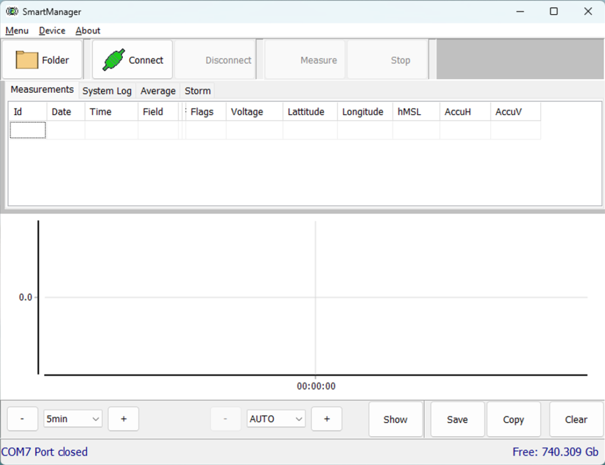Viewport: 605px width, 465px height.
Task: Expand the 5min time range dropdown
Action: tap(73, 419)
